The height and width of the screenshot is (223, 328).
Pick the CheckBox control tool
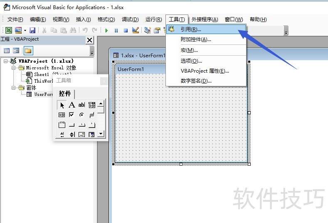(72, 115)
